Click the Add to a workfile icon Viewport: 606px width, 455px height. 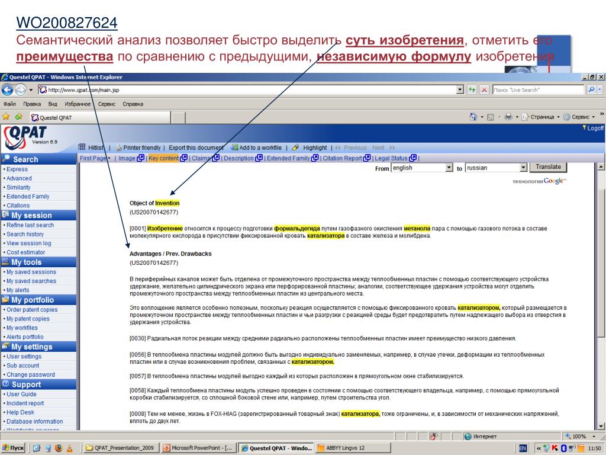234,148
